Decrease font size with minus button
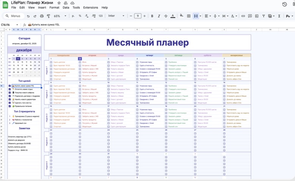This screenshot has height=181, width=295. (x=131, y=16)
